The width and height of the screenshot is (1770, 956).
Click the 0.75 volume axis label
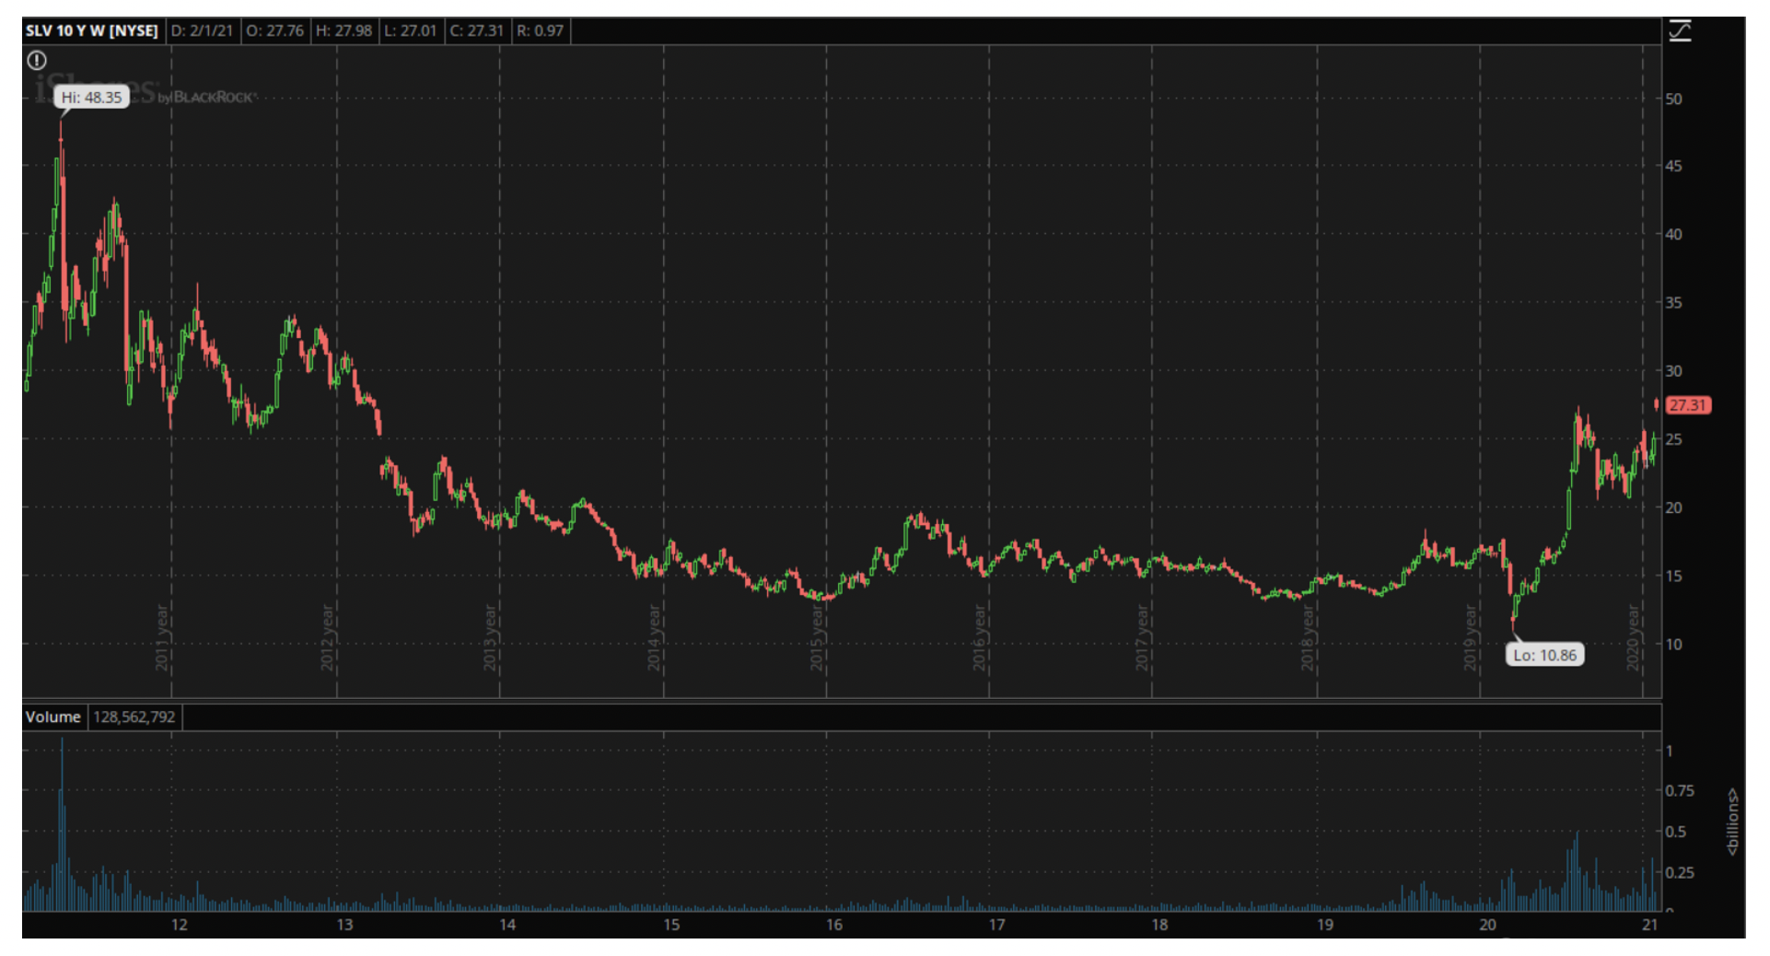click(x=1680, y=790)
